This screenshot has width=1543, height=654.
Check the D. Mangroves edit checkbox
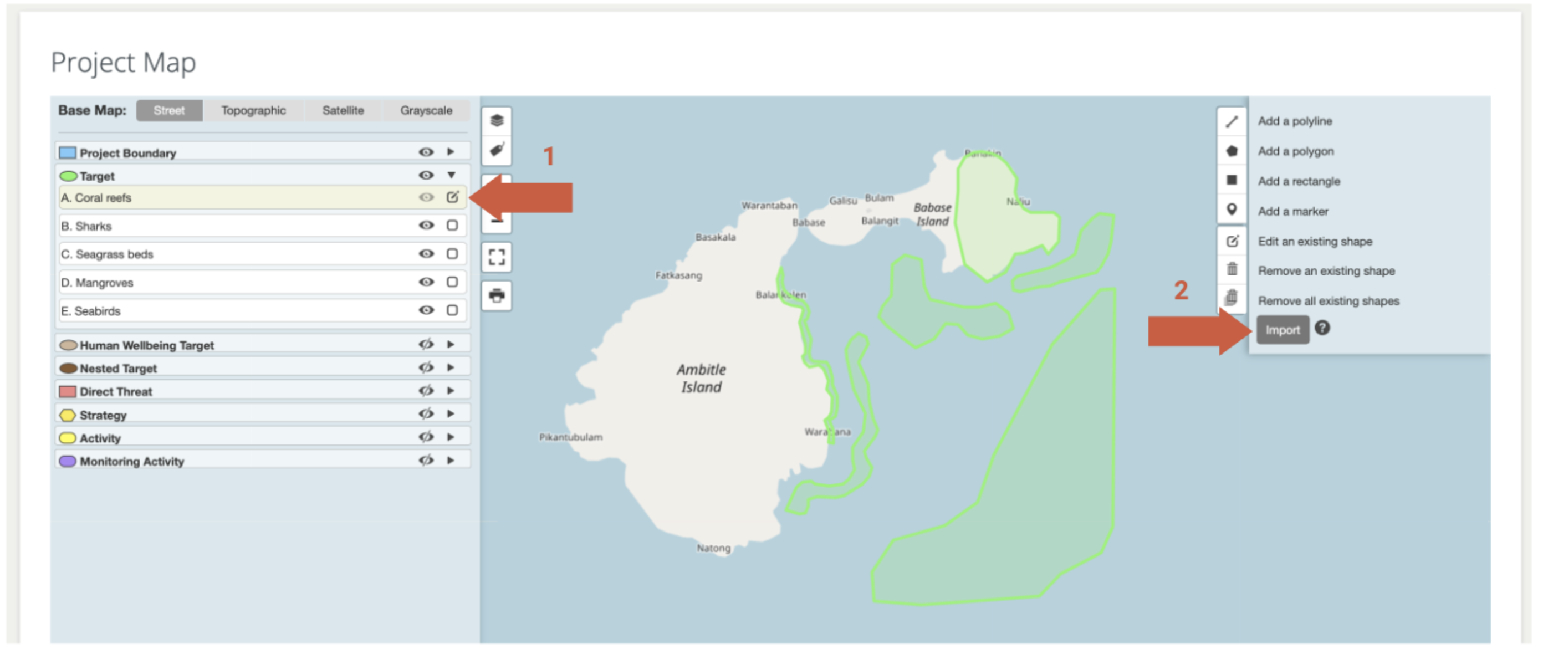tap(452, 282)
